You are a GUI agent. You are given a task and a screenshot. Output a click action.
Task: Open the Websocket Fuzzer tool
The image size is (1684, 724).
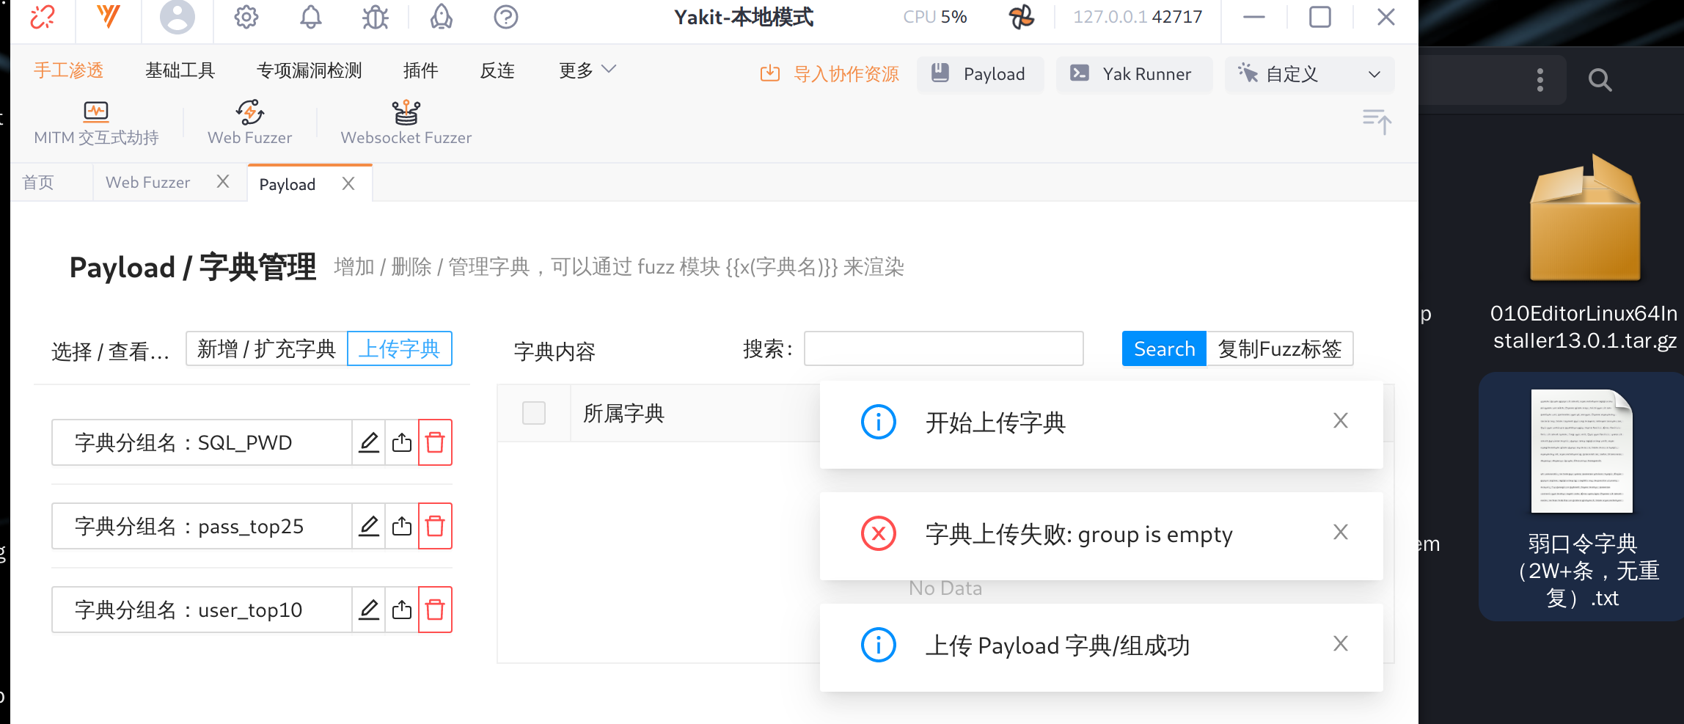click(x=406, y=123)
